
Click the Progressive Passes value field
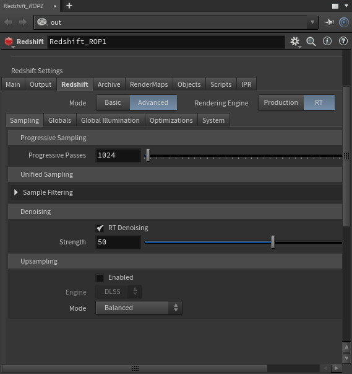pos(118,155)
